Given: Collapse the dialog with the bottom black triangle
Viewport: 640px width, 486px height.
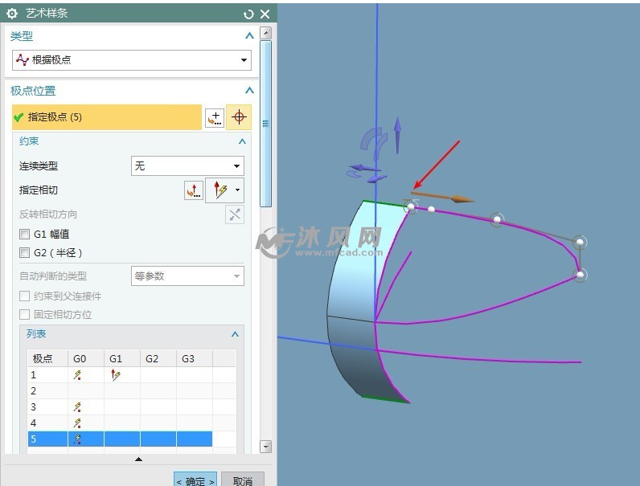Looking at the screenshot, I should click(139, 459).
